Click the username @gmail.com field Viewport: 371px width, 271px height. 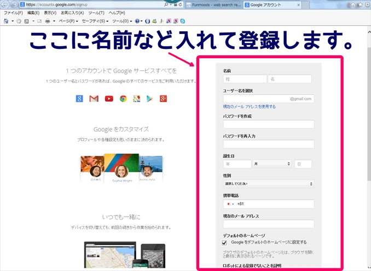point(269,99)
